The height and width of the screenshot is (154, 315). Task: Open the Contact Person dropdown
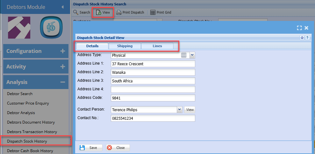pyautogui.click(x=179, y=110)
